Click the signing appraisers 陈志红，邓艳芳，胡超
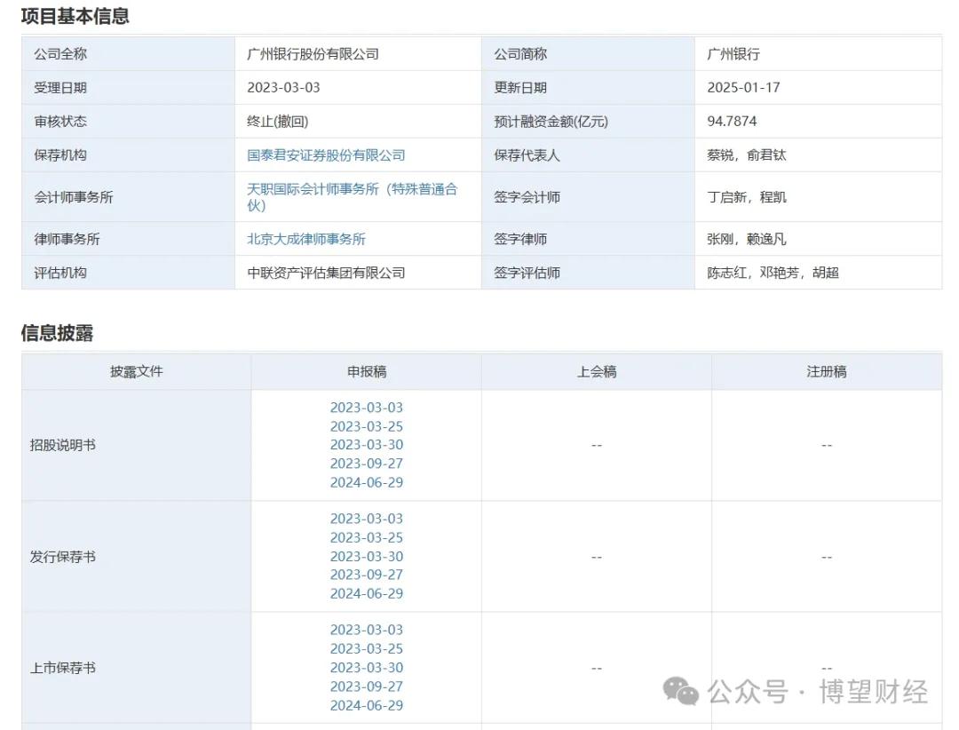This screenshot has height=730, width=959. click(x=773, y=273)
